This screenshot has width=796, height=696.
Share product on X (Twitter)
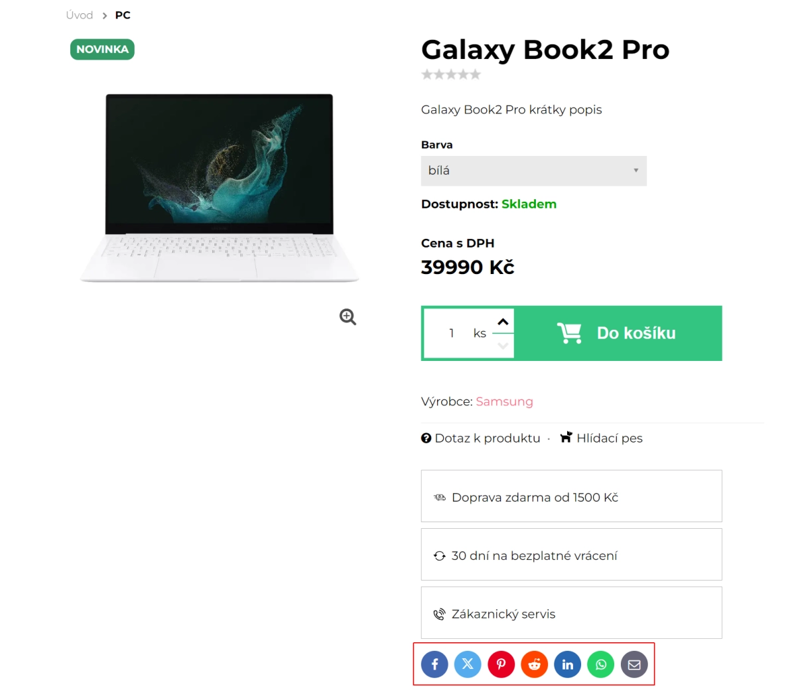[x=468, y=664]
